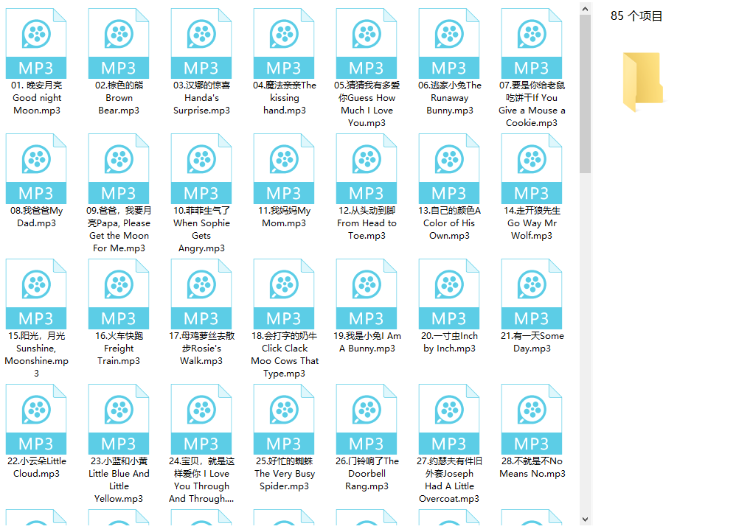Select the 20.一寸虫 Inch by Inch icon
Viewport: 736px width, 532px height.
449,294
